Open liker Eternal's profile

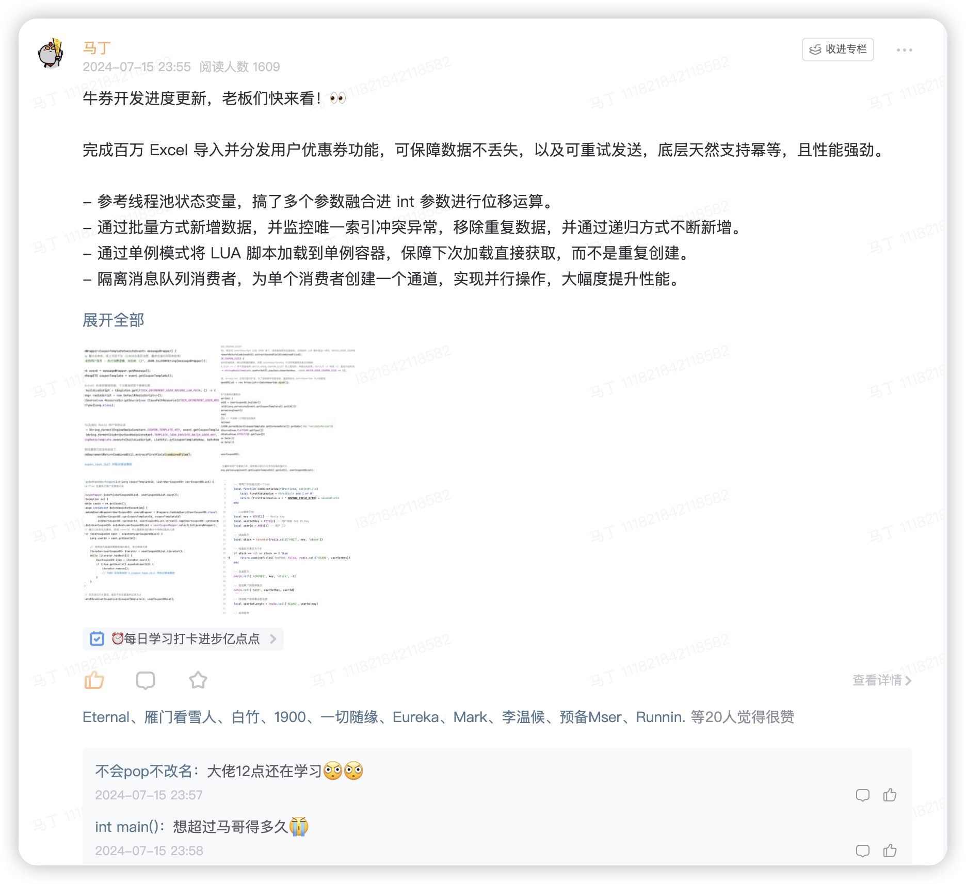click(106, 717)
